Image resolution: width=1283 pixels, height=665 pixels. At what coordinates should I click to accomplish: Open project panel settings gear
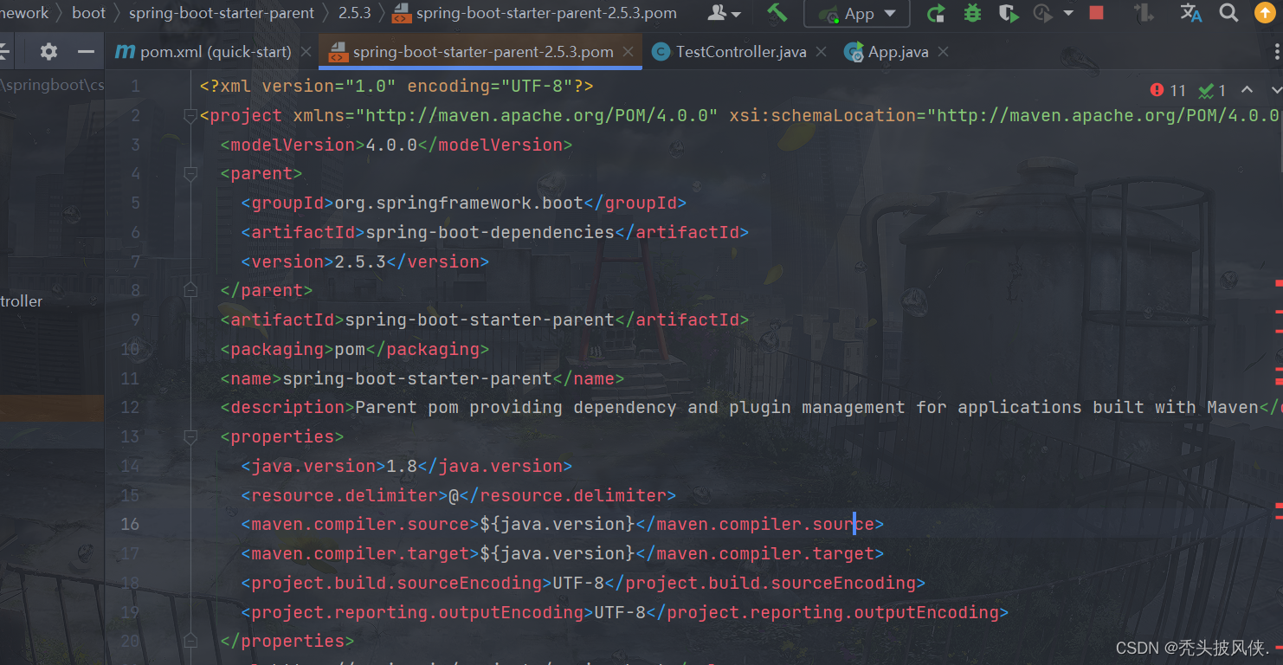point(48,52)
